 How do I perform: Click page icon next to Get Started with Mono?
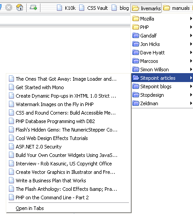click(11, 87)
